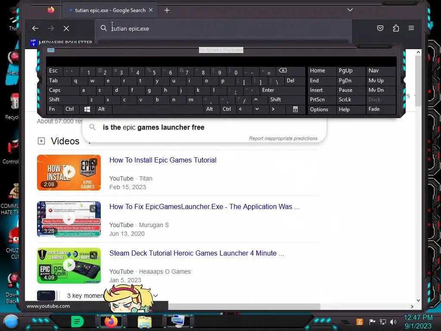Open the Firefox extensions puzzle icon

[396, 28]
